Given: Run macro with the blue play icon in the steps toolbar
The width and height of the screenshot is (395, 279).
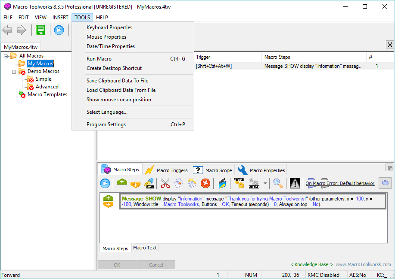Looking at the screenshot, I should [105, 183].
